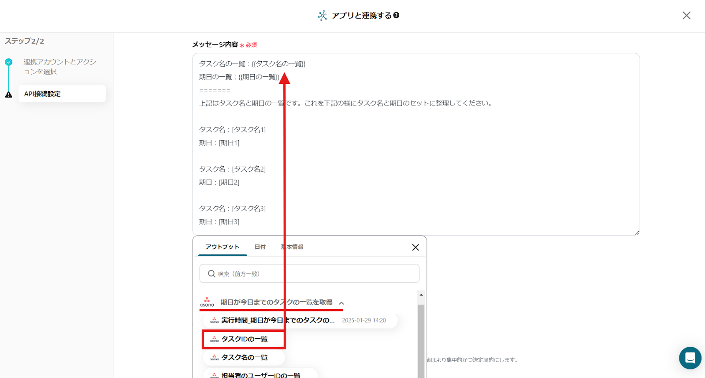The width and height of the screenshot is (705, 378).
Task: Switch to the 日付 tab
Action: (260, 247)
